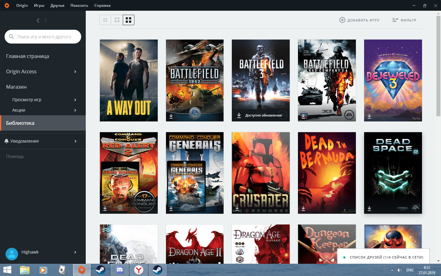Switch to large tile grid view
Viewport: 441px width, 276px height.
tap(129, 20)
